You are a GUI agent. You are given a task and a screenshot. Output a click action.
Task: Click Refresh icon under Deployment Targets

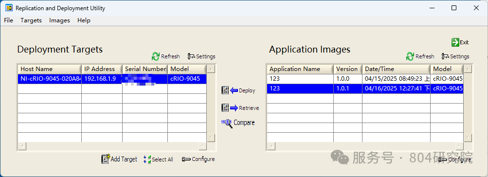(x=155, y=56)
